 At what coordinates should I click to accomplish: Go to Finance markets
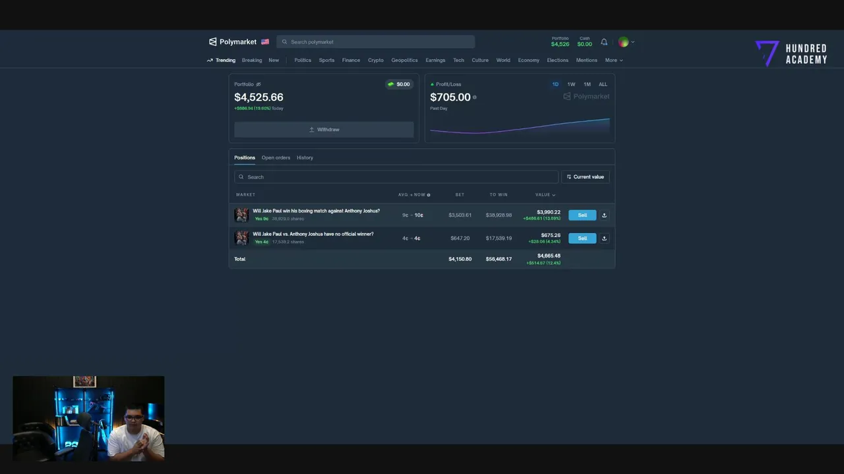[x=351, y=60]
